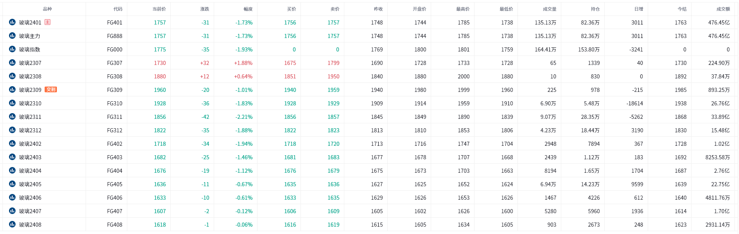The width and height of the screenshot is (739, 234).
Task: Select the 玻璃2406 contract name
Action: point(30,198)
